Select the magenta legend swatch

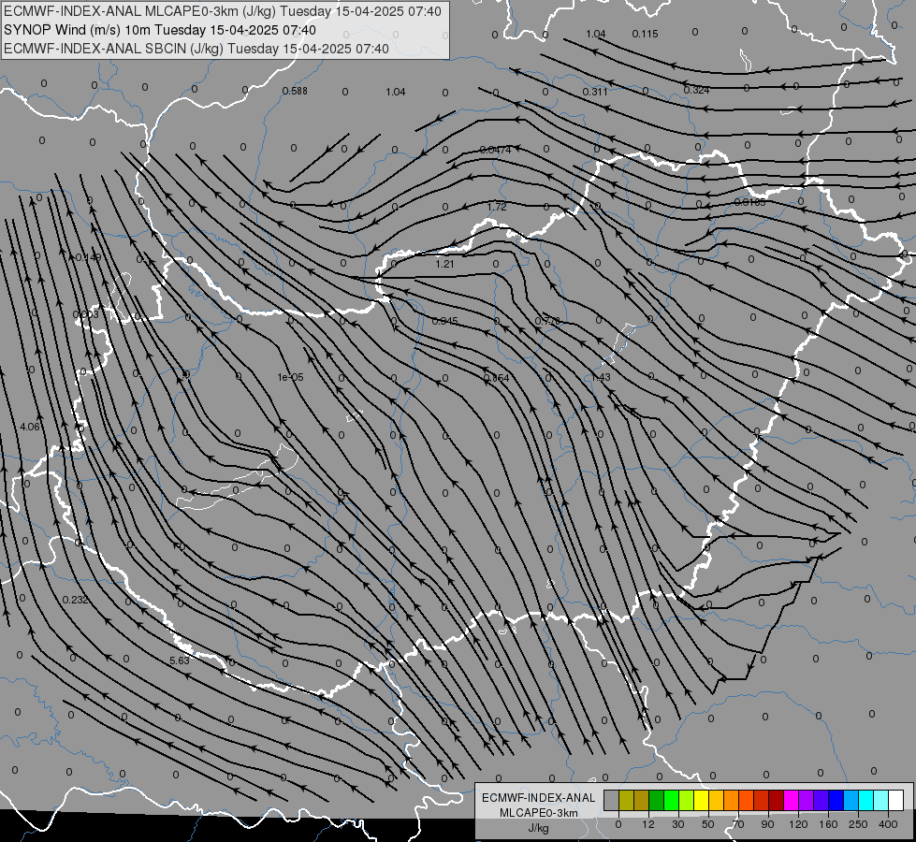point(792,800)
